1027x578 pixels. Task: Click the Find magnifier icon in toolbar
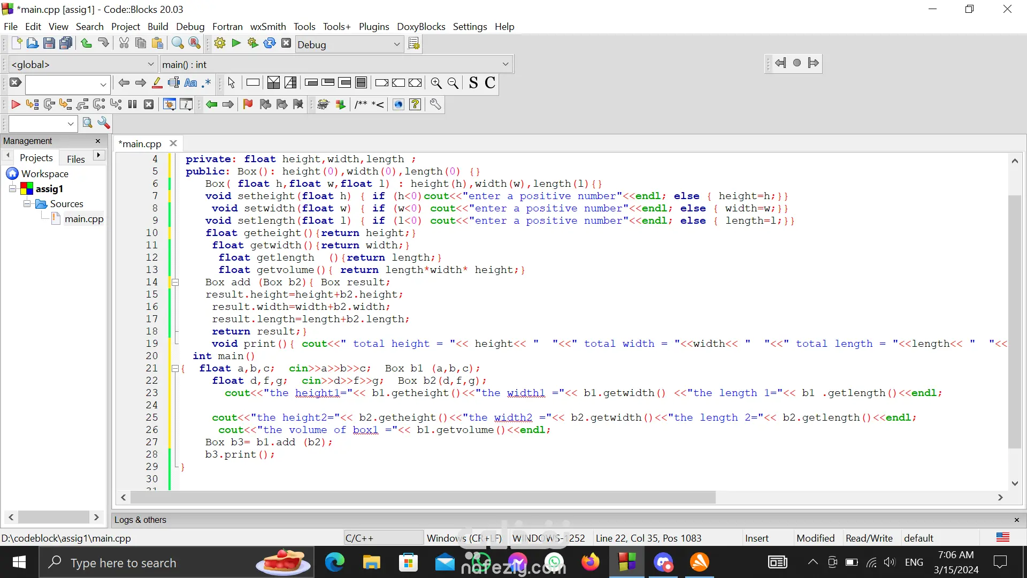pos(178,44)
